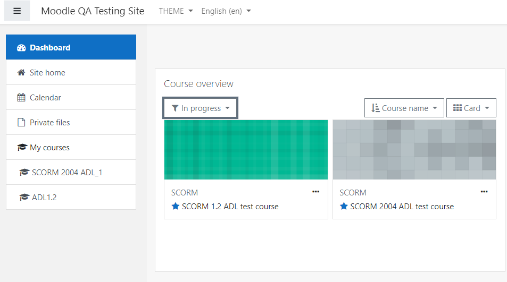The width and height of the screenshot is (507, 282).
Task: Click the My courses graduation cap icon
Action: tap(22, 148)
